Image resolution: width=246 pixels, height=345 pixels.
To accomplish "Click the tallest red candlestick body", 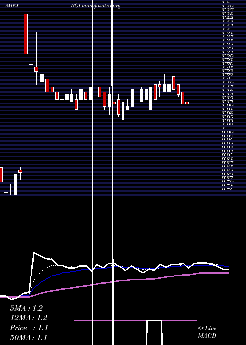I will [x=26, y=34].
